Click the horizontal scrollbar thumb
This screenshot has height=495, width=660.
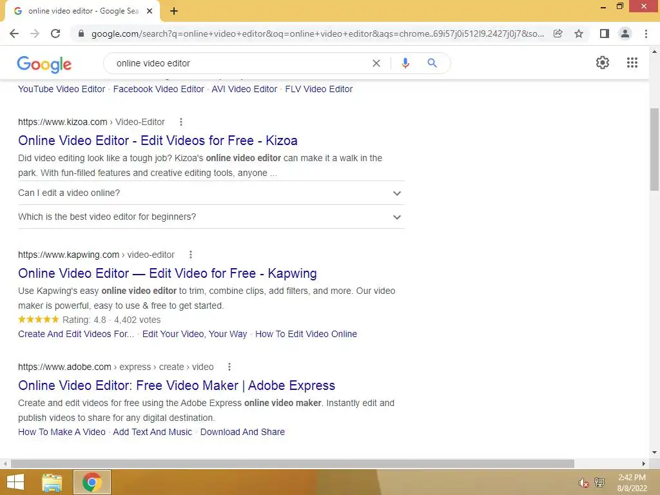(x=293, y=463)
